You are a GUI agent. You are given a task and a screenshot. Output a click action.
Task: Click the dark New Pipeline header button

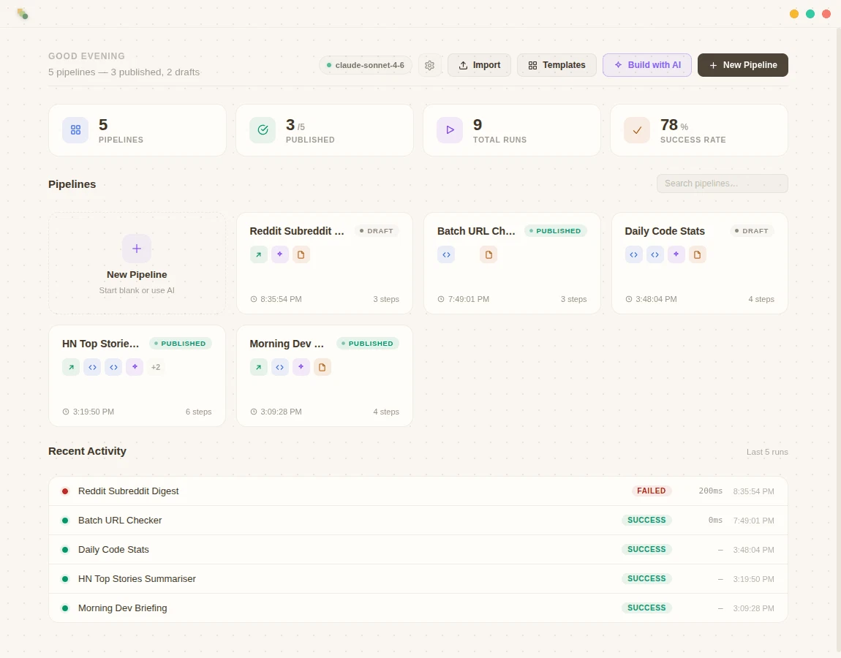click(743, 65)
